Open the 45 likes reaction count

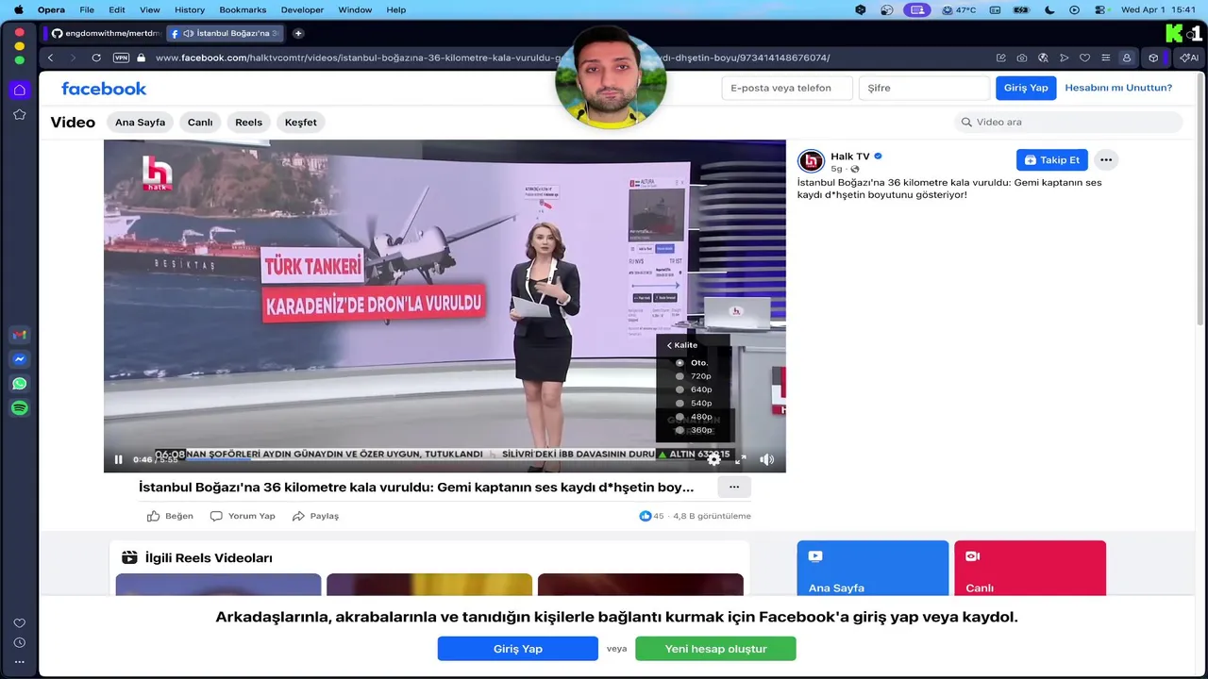coord(652,516)
